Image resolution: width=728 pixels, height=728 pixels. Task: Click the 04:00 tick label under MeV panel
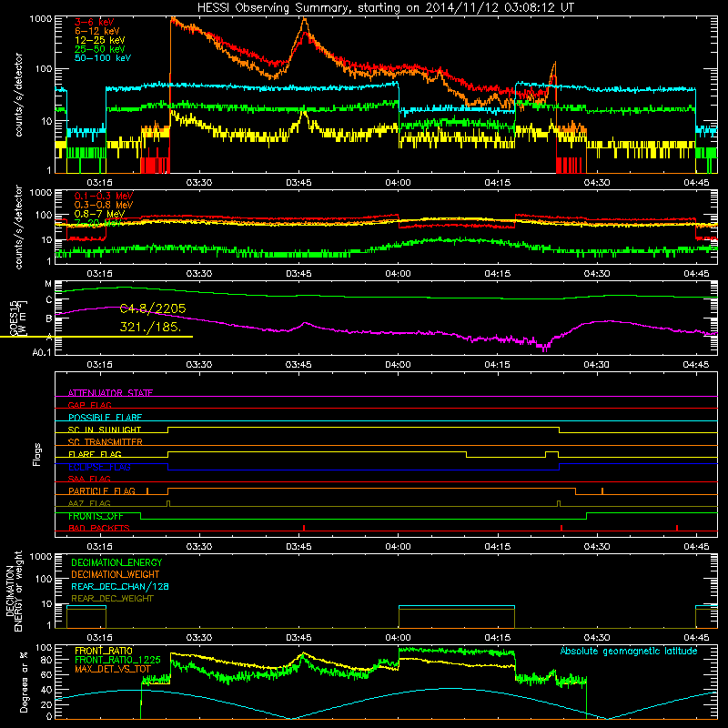point(398,274)
